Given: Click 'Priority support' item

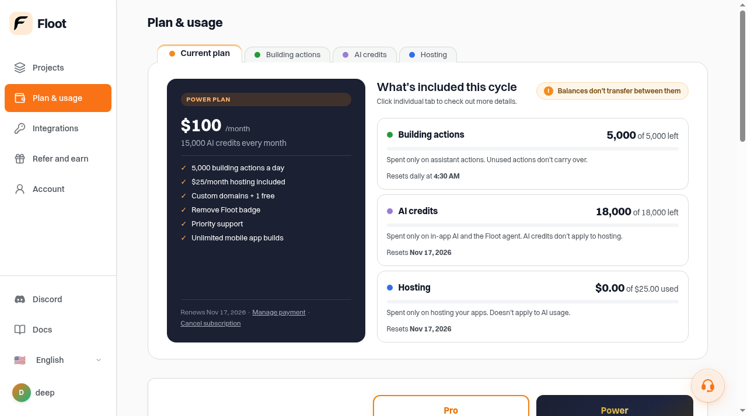Looking at the screenshot, I should click(217, 224).
